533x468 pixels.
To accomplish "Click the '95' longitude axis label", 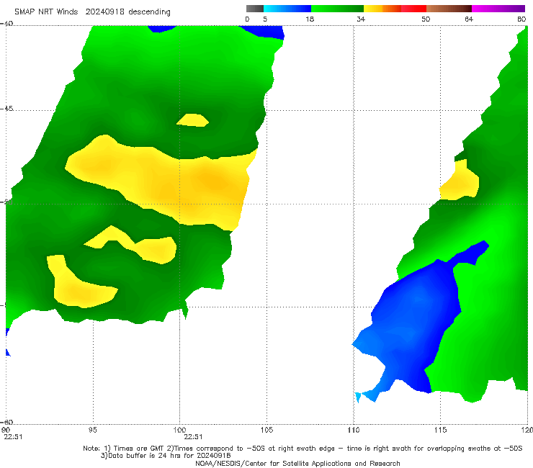I will [92, 430].
